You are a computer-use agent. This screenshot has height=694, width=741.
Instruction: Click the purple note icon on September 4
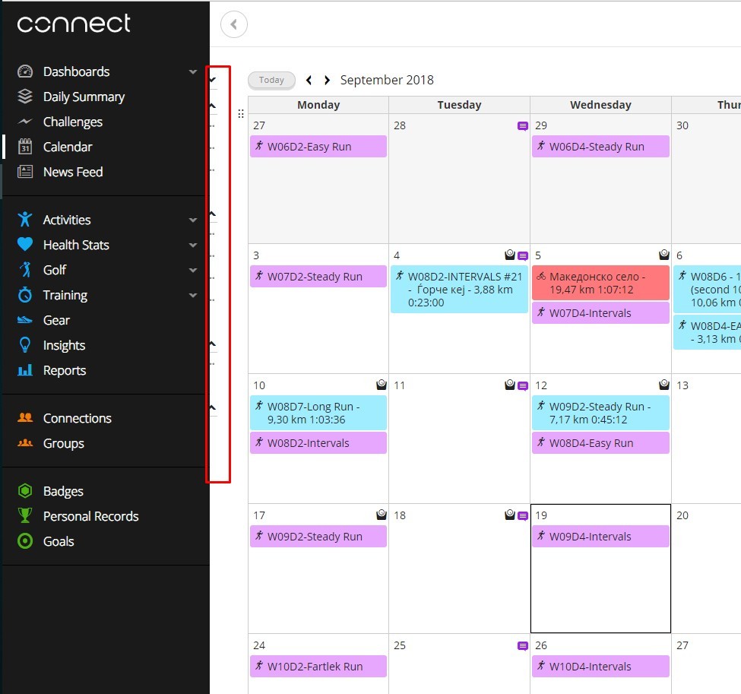pos(522,256)
